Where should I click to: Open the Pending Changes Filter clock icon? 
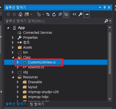pos(39,14)
